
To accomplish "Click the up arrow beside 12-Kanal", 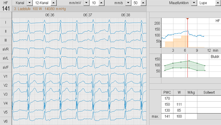I will (x=53, y=3).
